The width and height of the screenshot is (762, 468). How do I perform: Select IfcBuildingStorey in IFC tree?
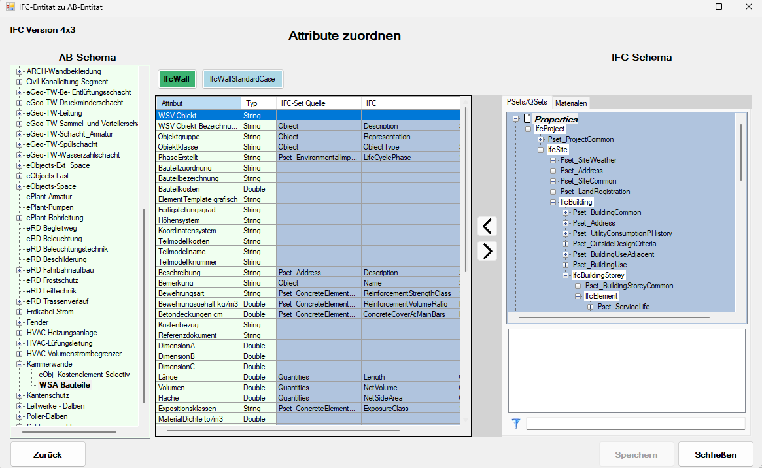[598, 275]
